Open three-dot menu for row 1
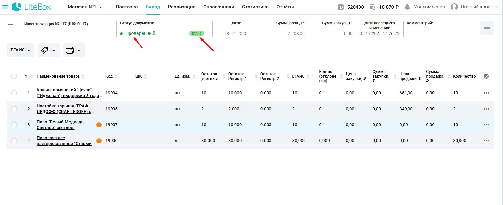This screenshot has width=503, height=205. coord(486,93)
